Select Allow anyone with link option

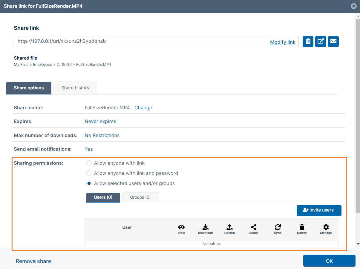[x=89, y=163]
